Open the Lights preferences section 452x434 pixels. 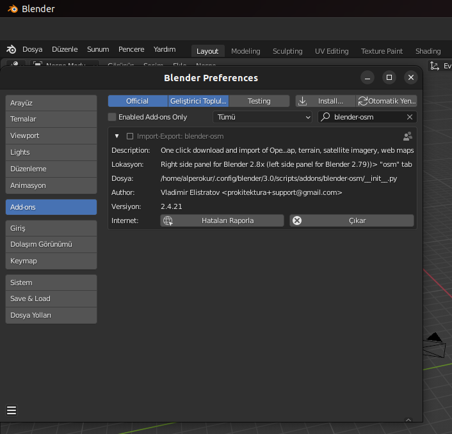pyautogui.click(x=51, y=152)
